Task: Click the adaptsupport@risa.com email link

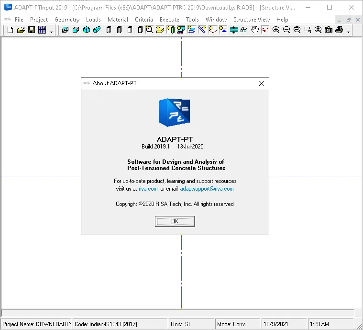Action: [207, 189]
